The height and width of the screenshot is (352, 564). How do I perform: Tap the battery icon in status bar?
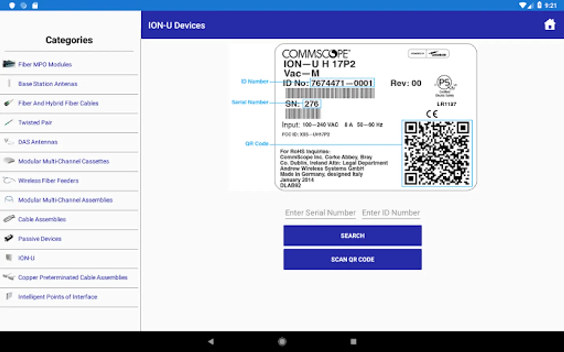(539, 5)
